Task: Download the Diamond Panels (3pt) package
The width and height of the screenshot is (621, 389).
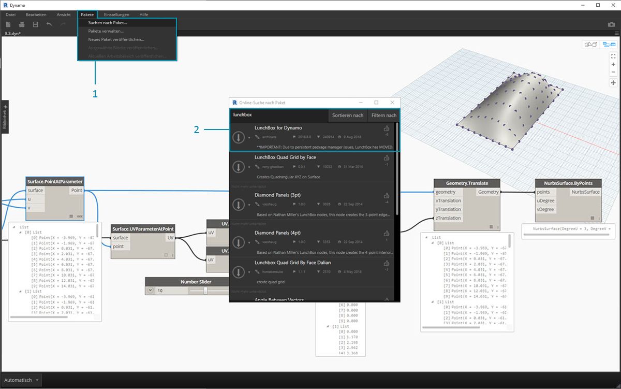Action: [x=238, y=205]
